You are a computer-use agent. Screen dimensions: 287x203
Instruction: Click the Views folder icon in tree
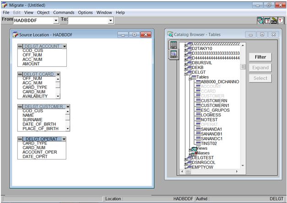pos(194,149)
